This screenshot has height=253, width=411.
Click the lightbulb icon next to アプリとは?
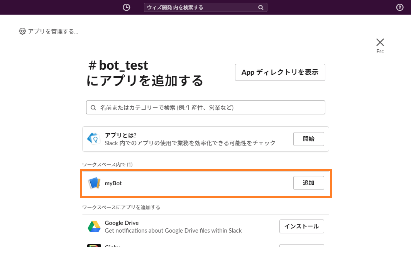(x=94, y=138)
